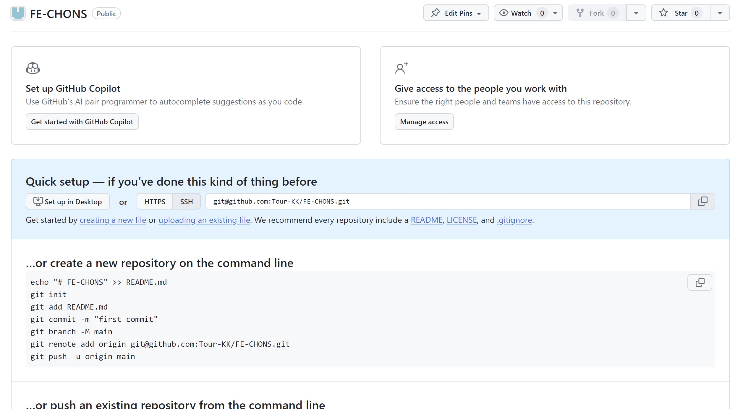This screenshot has height=409, width=743.
Task: Open the Fork options dropdown arrow
Action: (636, 13)
